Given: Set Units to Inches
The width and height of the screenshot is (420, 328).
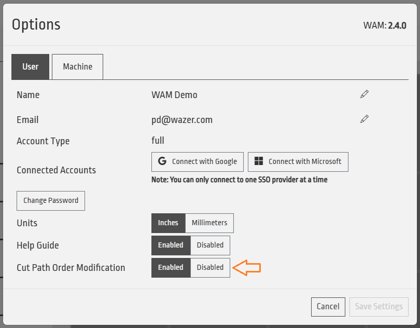Looking at the screenshot, I should coord(168,223).
